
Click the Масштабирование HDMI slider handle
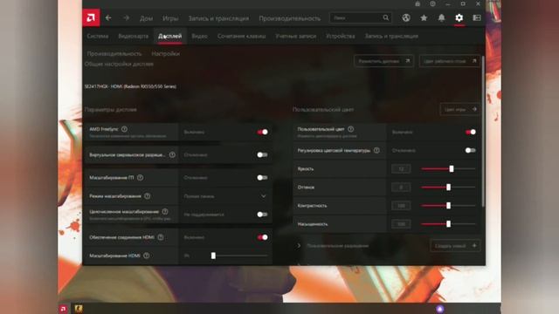213,256
